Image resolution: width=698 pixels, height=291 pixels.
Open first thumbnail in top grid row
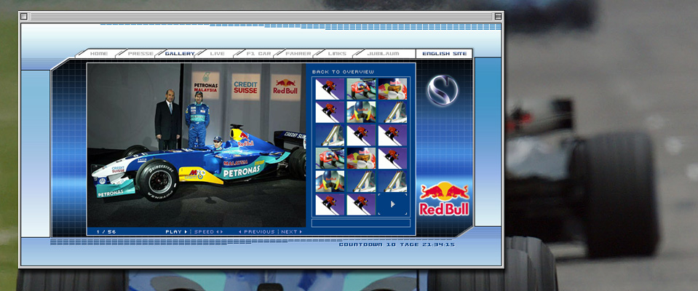330,89
